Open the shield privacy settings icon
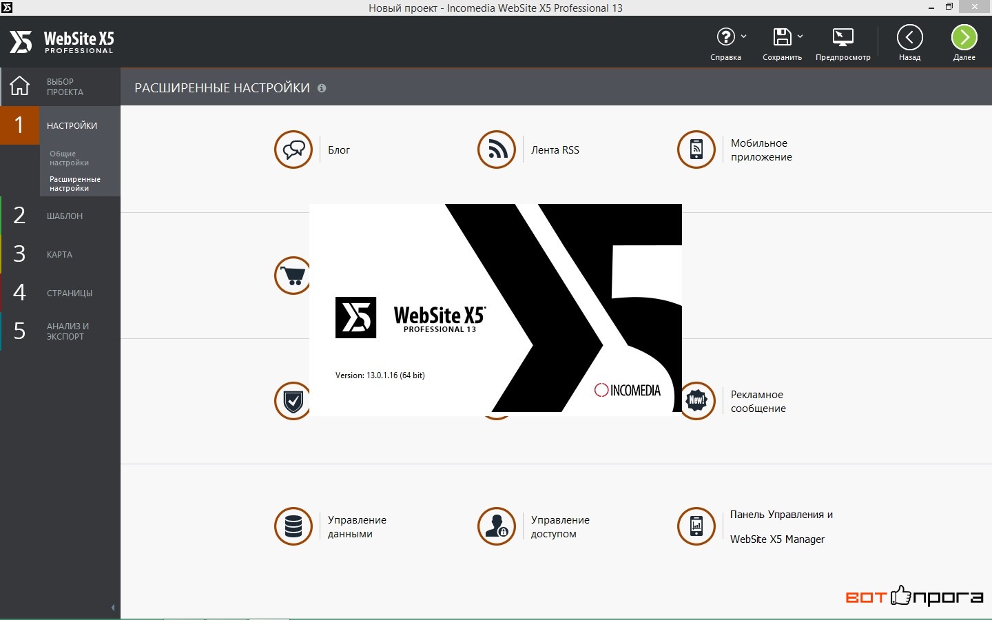The height and width of the screenshot is (620, 992). coord(293,401)
